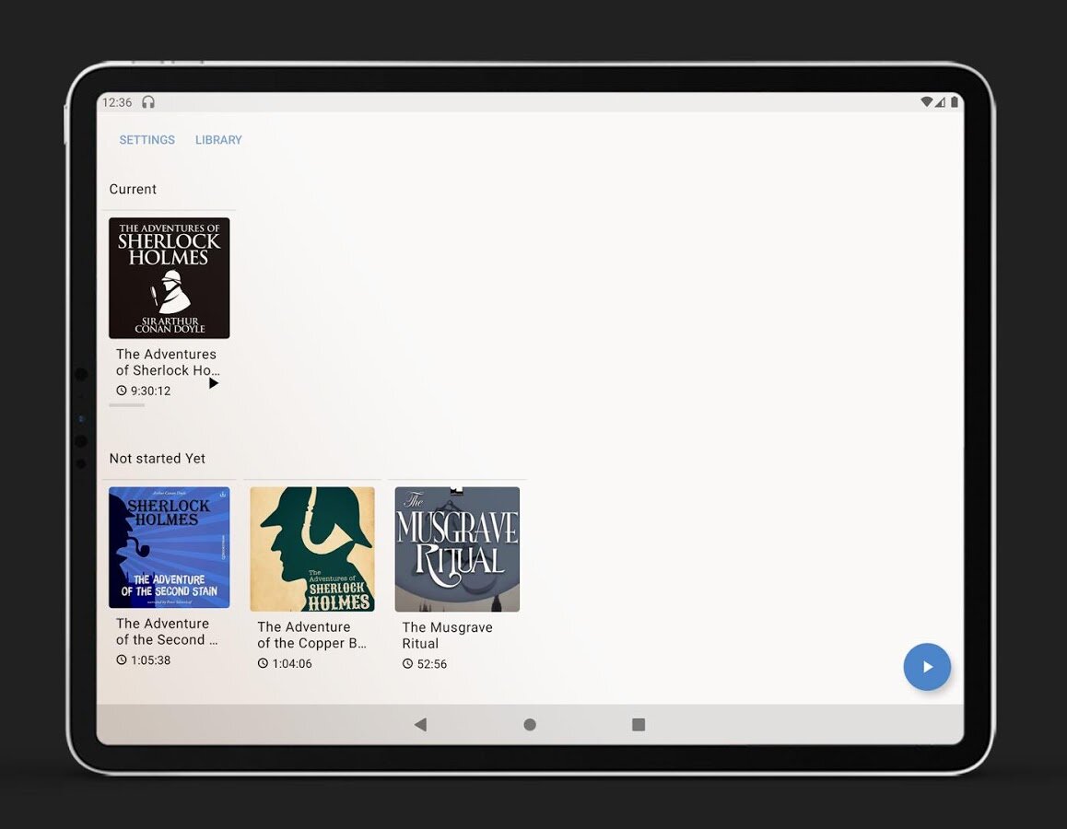Tap the blue floating play button

tap(926, 667)
